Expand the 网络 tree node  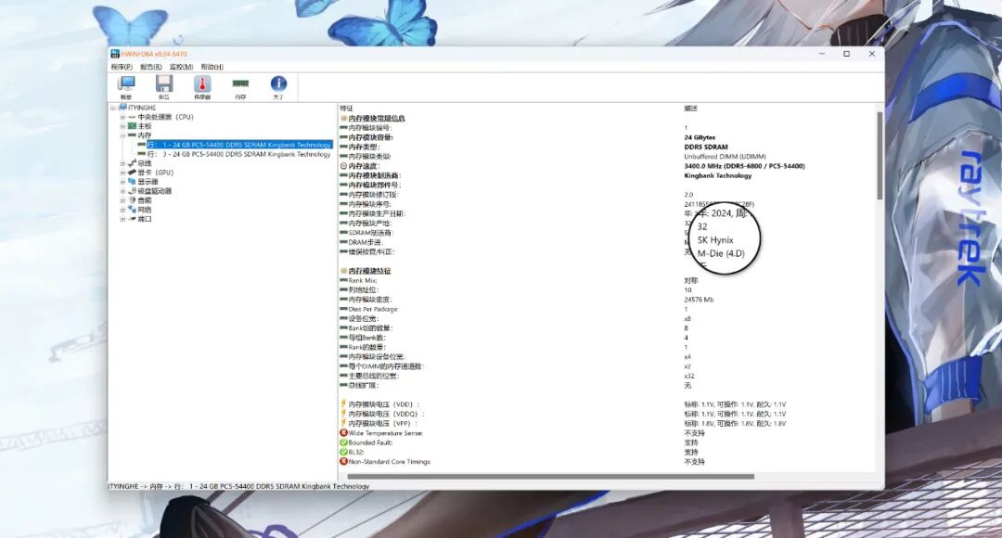coord(122,210)
